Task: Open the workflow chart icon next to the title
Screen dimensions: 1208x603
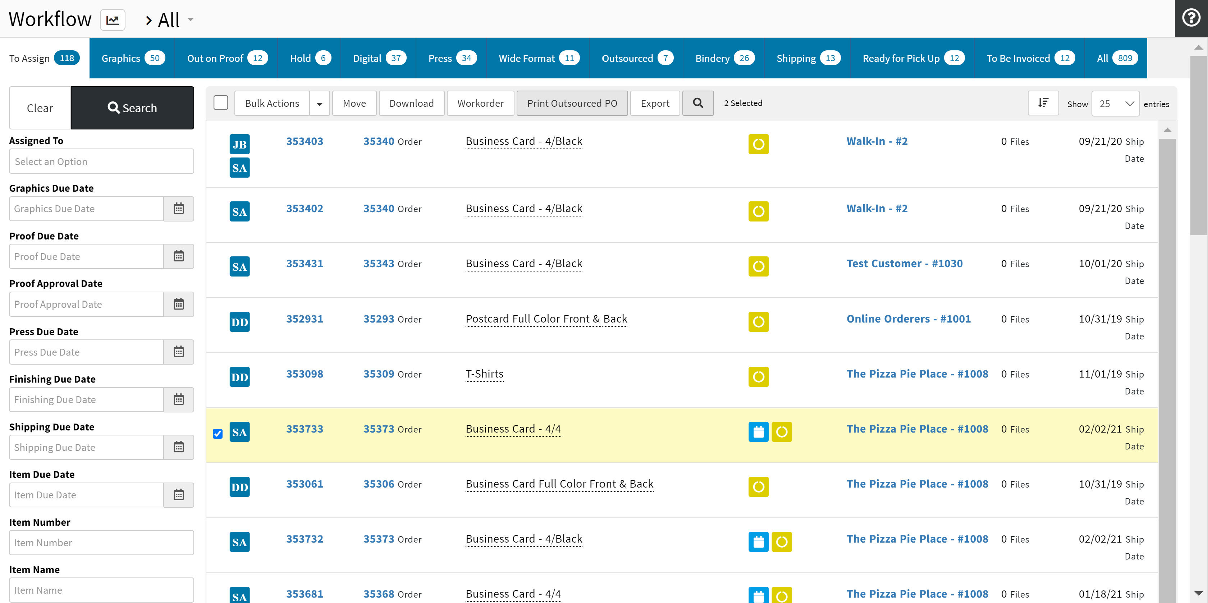Action: 113,20
